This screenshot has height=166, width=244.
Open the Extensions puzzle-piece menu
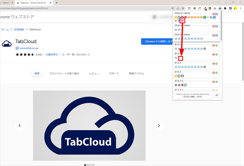225,8
